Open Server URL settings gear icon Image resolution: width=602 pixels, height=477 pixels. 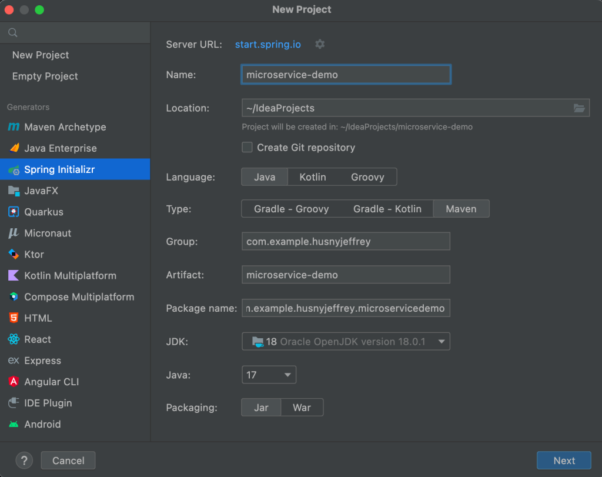pyautogui.click(x=320, y=44)
